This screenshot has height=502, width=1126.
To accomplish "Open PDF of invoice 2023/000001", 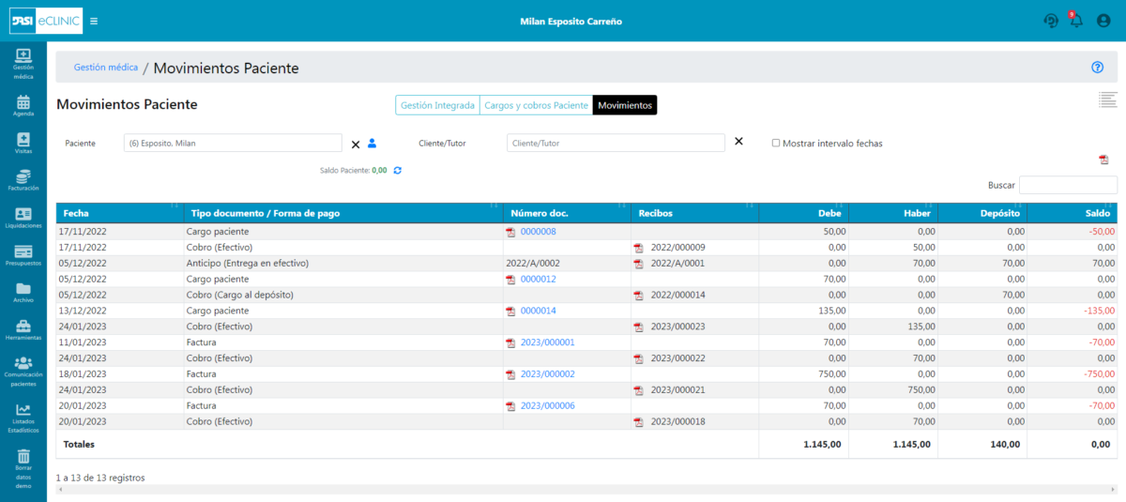I will point(510,343).
